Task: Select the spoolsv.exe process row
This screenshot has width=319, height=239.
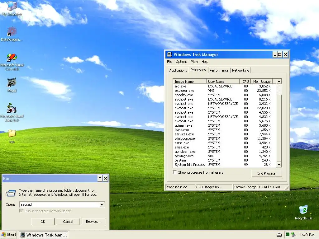Action: point(225,95)
